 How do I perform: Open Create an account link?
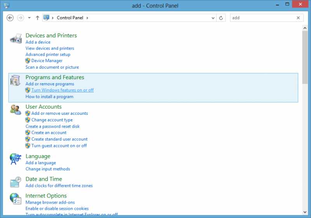pyautogui.click(x=49, y=133)
